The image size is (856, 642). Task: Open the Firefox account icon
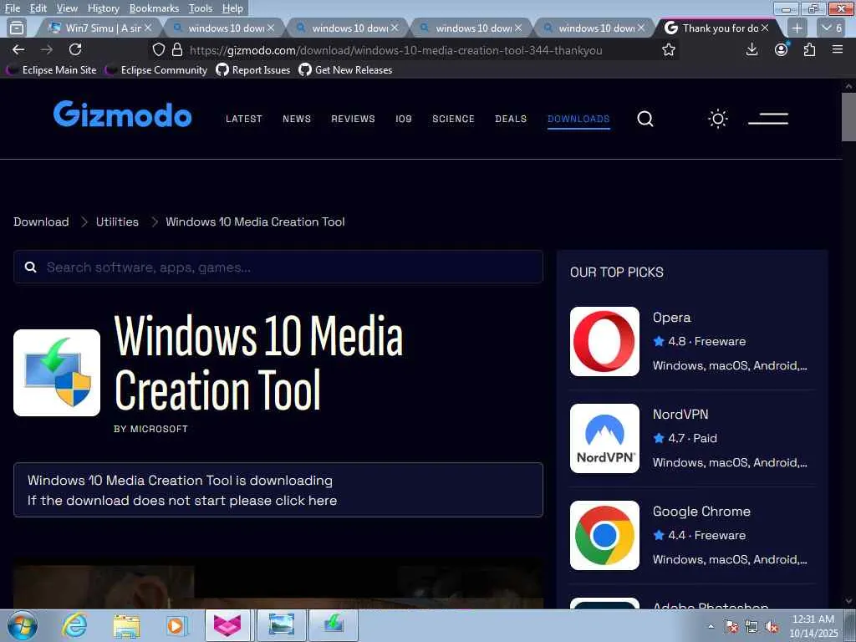click(782, 49)
